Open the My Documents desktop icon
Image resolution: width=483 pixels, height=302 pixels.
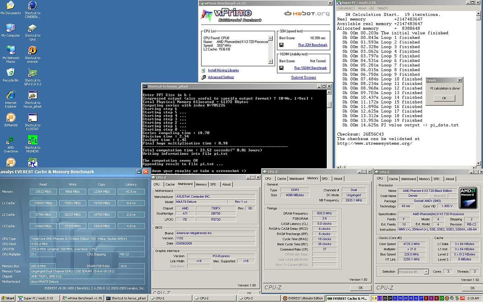[x=11, y=8]
